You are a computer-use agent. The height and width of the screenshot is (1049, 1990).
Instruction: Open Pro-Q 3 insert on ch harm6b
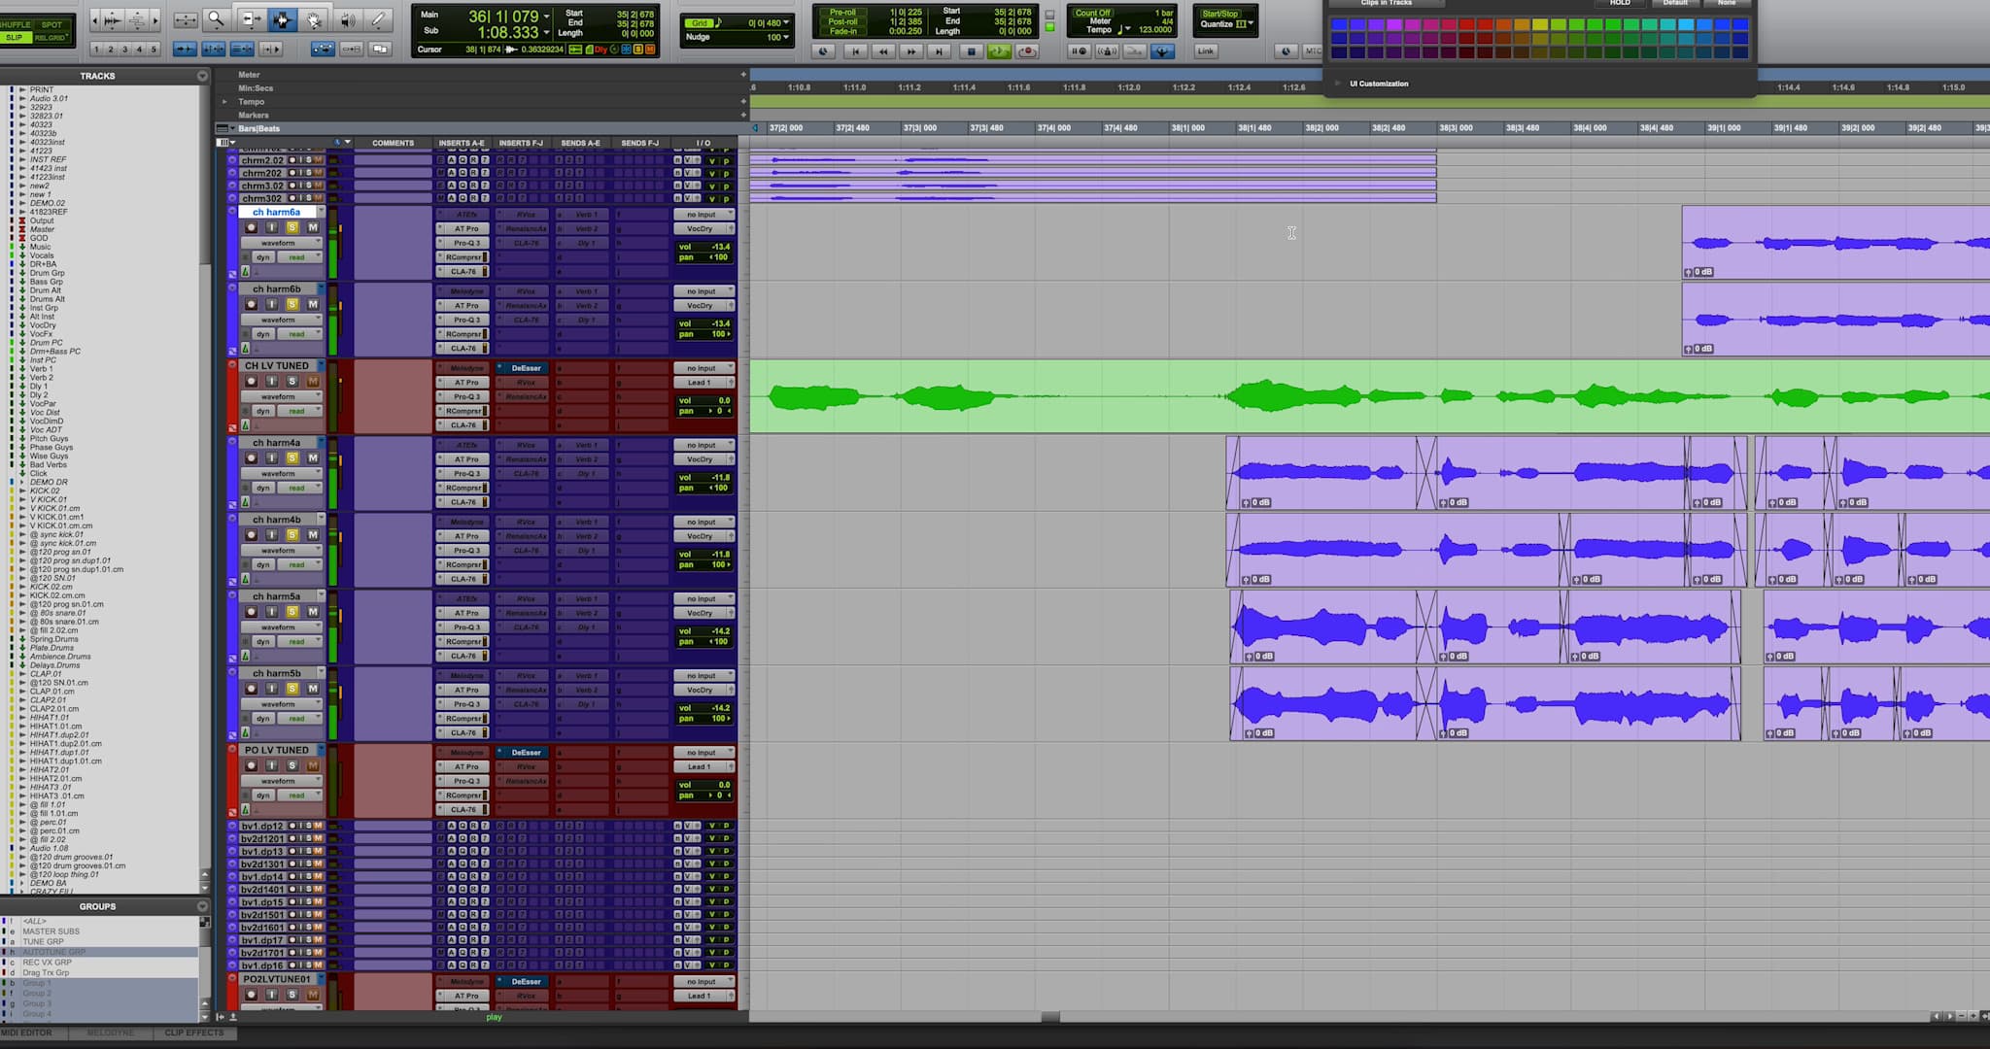coord(464,320)
